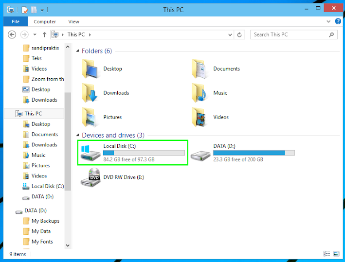345x262 pixels.
Task: Click the Properties quick access toolbar icon
Action: coord(25,10)
